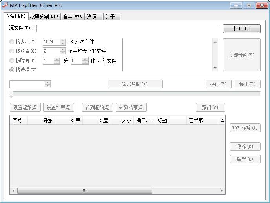Click the 设置结束点 button

(x=58, y=107)
